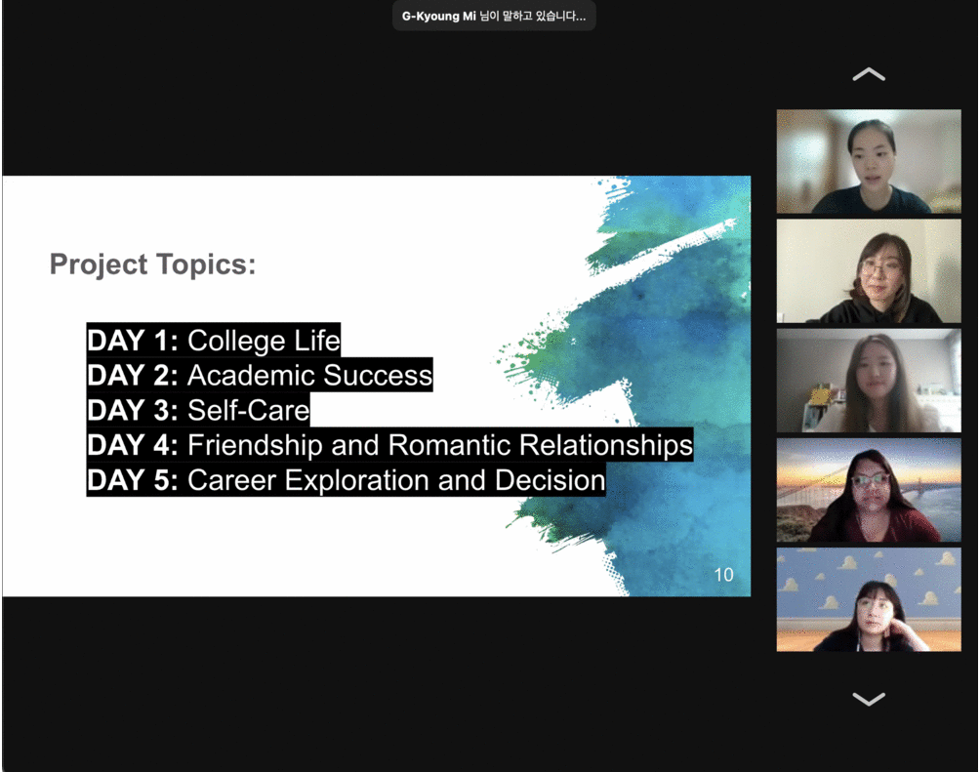Click the up chevron above video thumbnails
Viewport: 980px width, 772px height.
pos(868,75)
